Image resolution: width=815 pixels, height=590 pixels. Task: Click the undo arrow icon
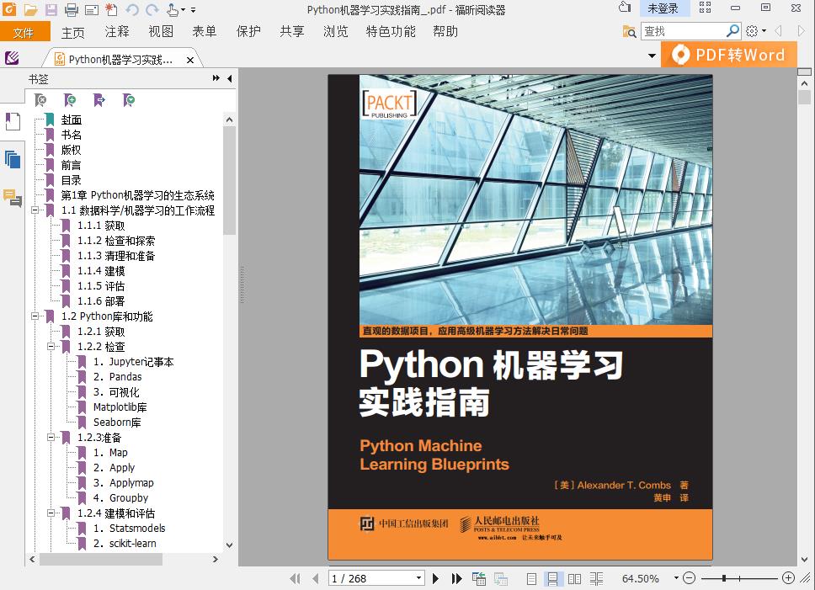(x=132, y=9)
